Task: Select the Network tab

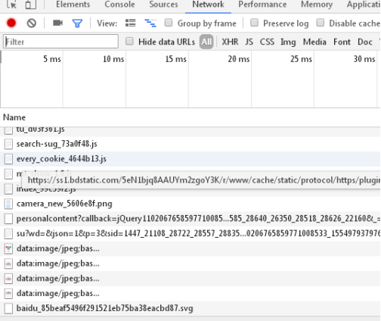Action: tap(208, 5)
